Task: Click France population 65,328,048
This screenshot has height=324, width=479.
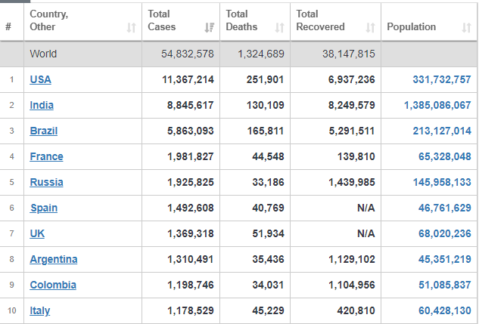Action: pyautogui.click(x=444, y=156)
